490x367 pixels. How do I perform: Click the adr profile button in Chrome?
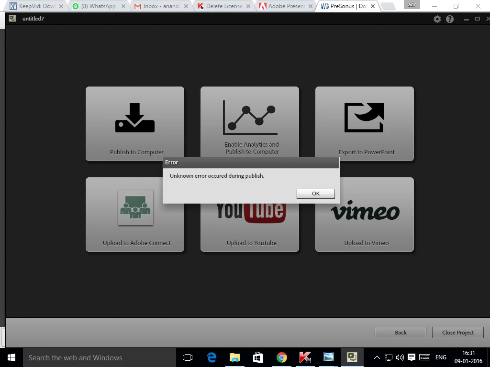pos(412,4)
